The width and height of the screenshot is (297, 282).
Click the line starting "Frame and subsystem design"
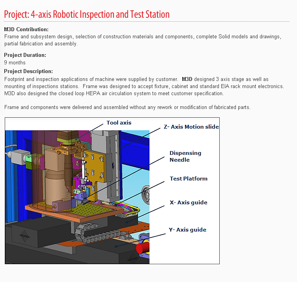tap(143, 37)
